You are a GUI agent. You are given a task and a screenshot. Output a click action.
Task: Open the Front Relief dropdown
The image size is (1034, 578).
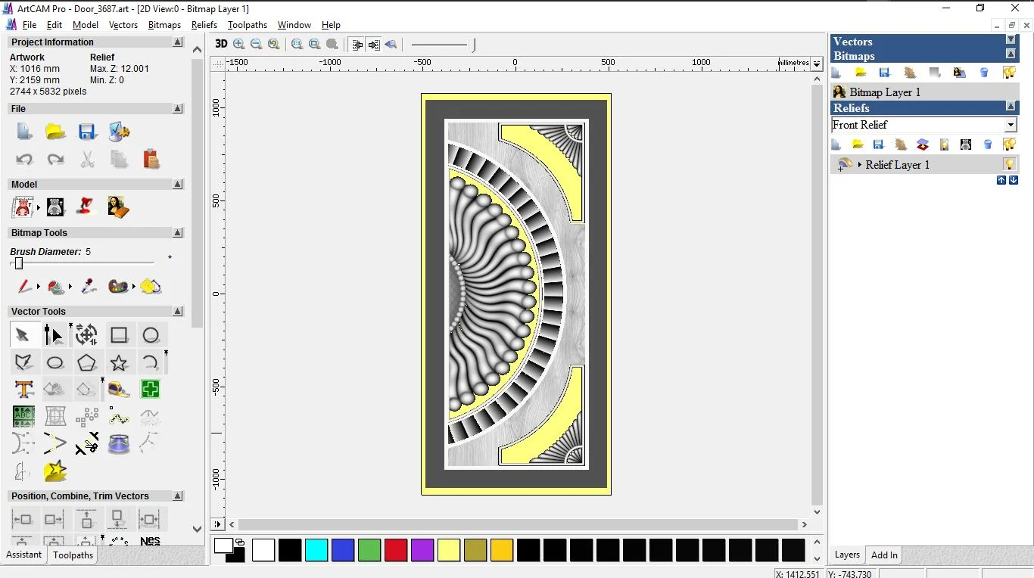(x=1011, y=125)
